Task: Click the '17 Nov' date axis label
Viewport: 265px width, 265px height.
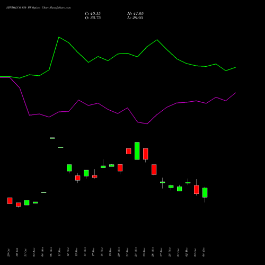Action: pyautogui.click(x=93, y=252)
